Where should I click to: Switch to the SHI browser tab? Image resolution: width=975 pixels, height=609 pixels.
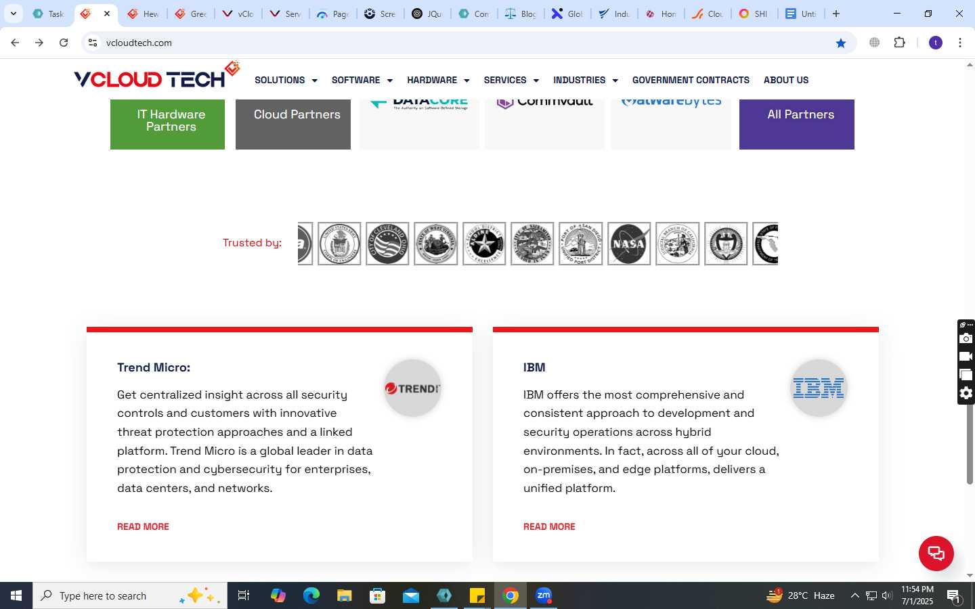pos(754,14)
